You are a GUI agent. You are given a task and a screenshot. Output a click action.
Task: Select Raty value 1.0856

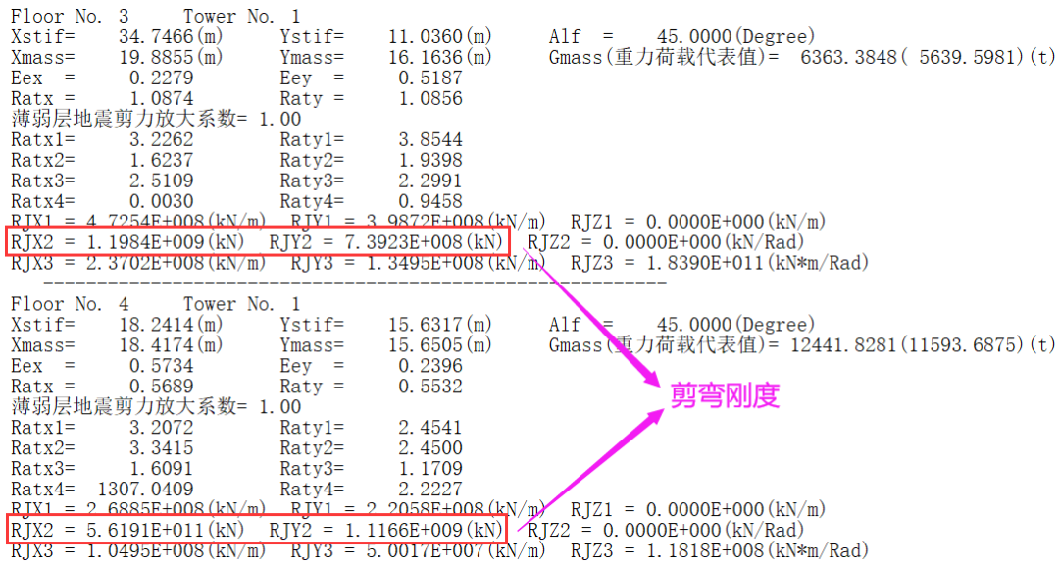pyautogui.click(x=430, y=99)
